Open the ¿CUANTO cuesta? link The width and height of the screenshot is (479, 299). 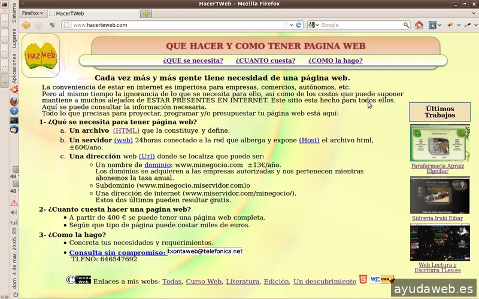[x=265, y=60]
